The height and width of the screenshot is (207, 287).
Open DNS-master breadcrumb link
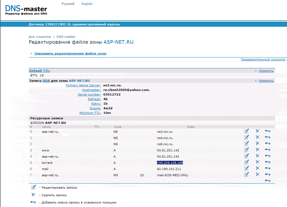coord(66,37)
